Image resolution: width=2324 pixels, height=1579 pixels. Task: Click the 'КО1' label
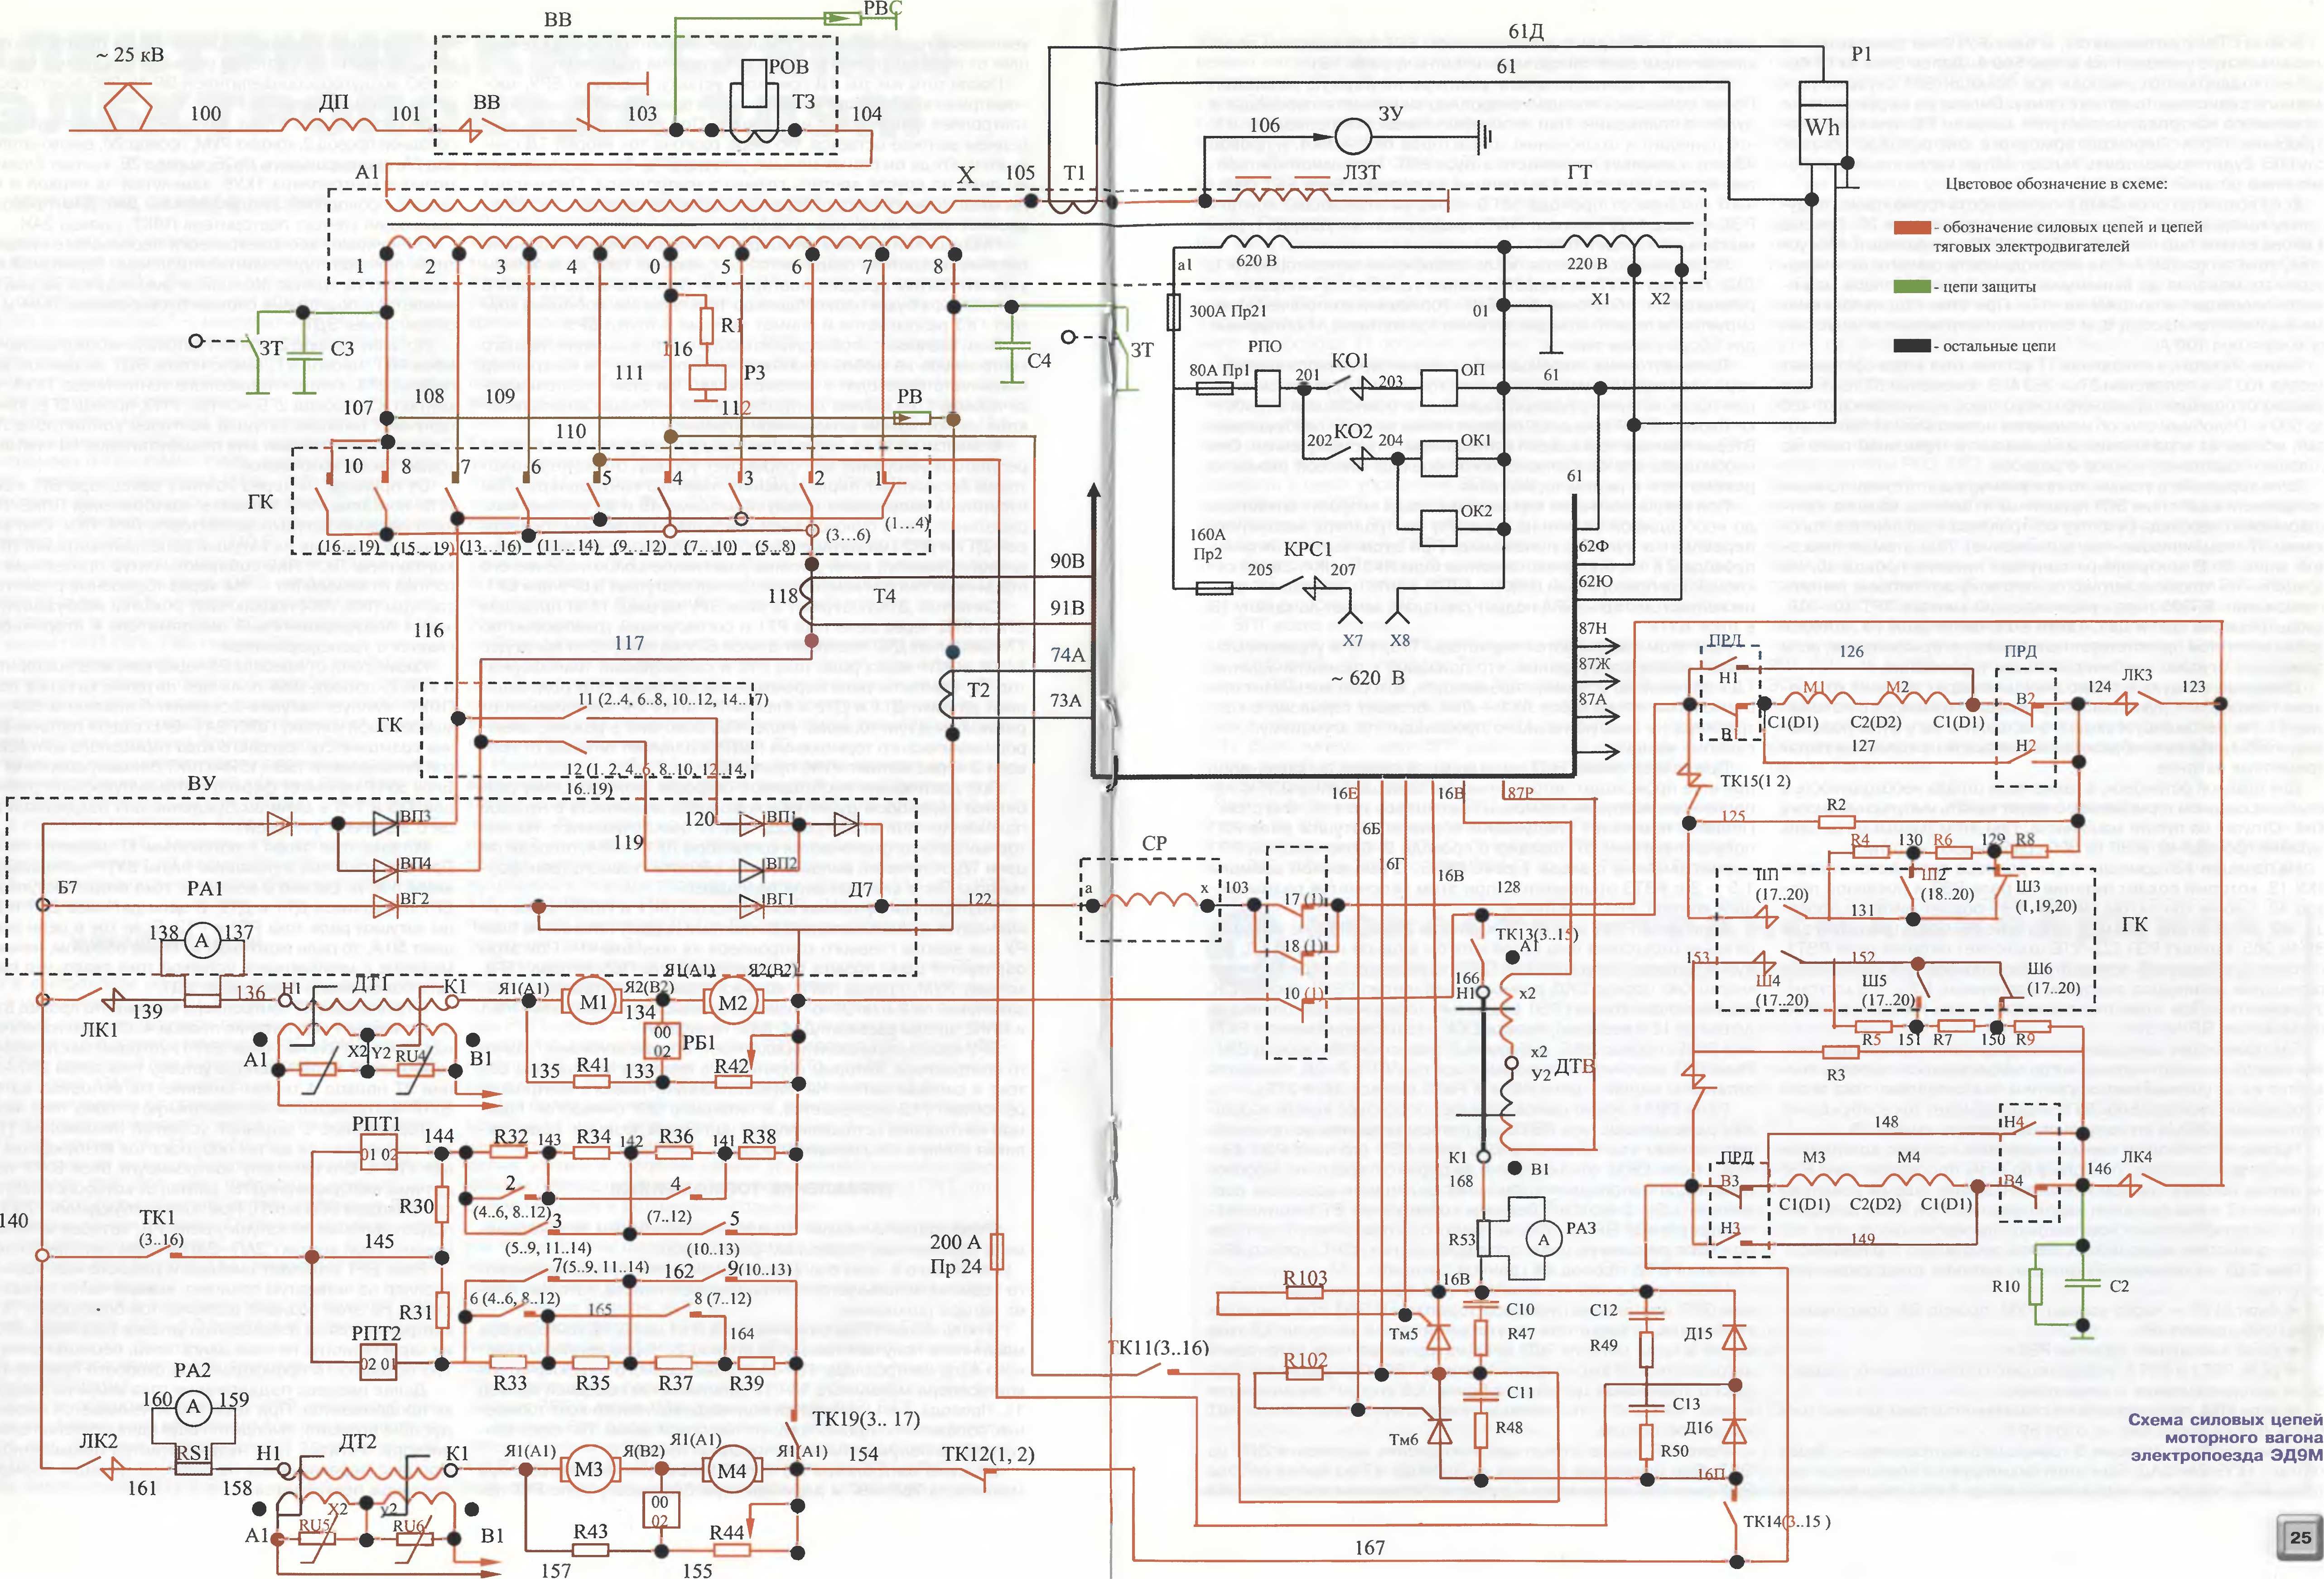coord(1350,360)
